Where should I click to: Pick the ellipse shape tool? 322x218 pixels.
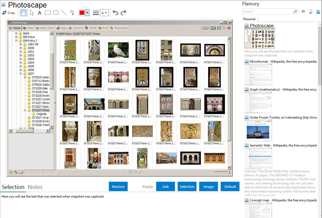[x=56, y=13]
